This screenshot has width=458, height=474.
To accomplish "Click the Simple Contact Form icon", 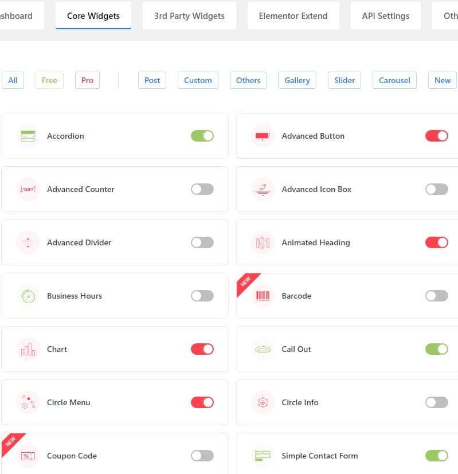I will point(263,456).
